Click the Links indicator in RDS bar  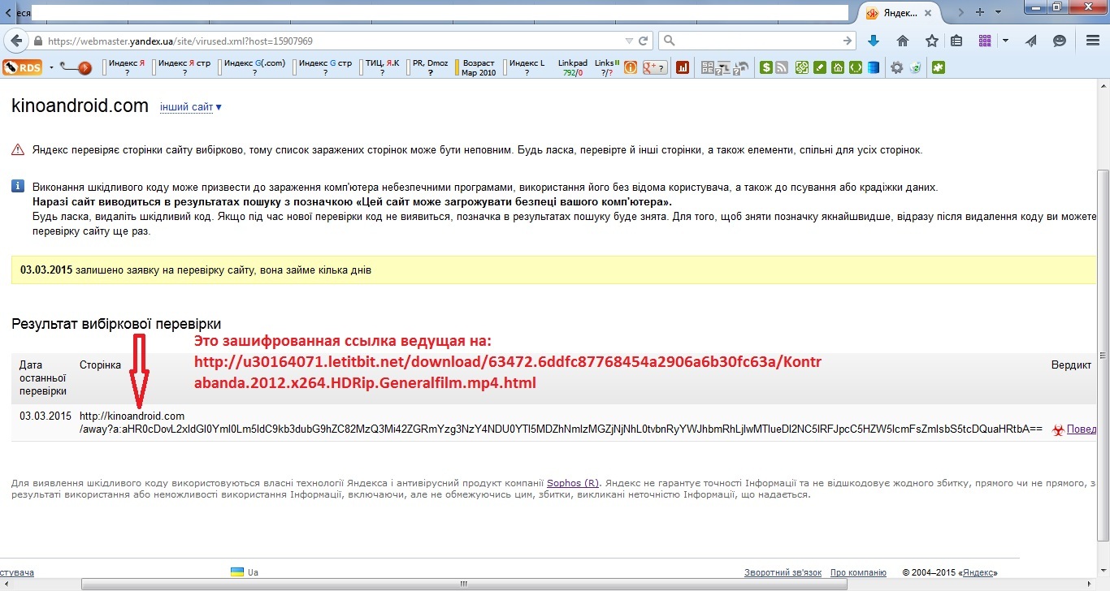pyautogui.click(x=607, y=68)
